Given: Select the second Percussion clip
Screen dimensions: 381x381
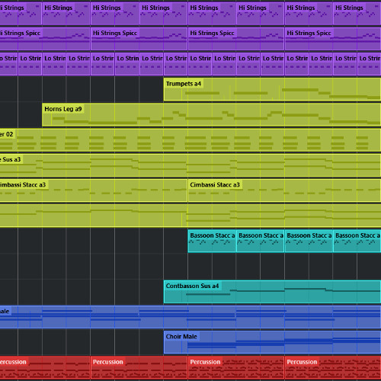Looking at the screenshot, I should click(x=139, y=367).
